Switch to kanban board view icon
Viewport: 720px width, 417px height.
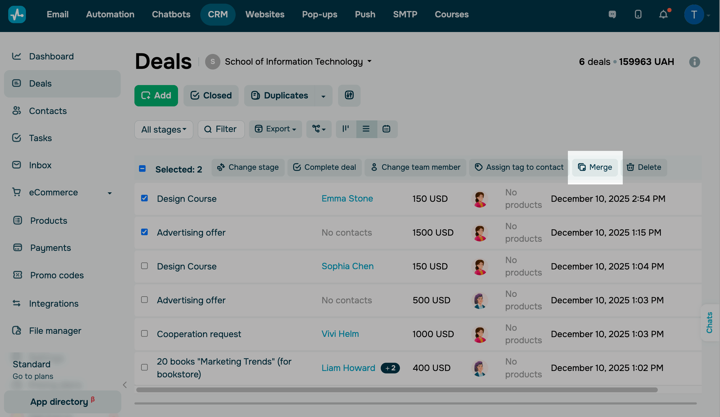pyautogui.click(x=346, y=129)
